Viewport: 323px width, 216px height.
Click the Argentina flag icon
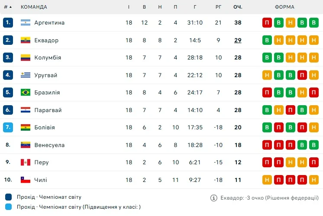[26, 23]
